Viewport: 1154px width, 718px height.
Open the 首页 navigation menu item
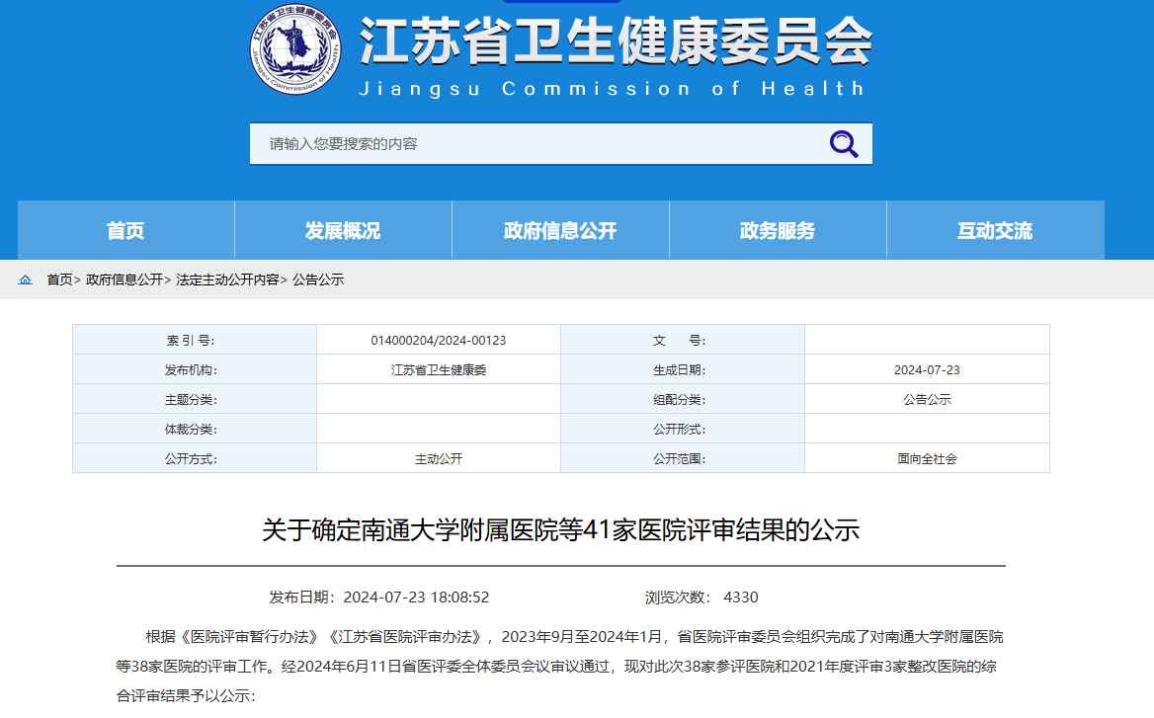coord(126,230)
